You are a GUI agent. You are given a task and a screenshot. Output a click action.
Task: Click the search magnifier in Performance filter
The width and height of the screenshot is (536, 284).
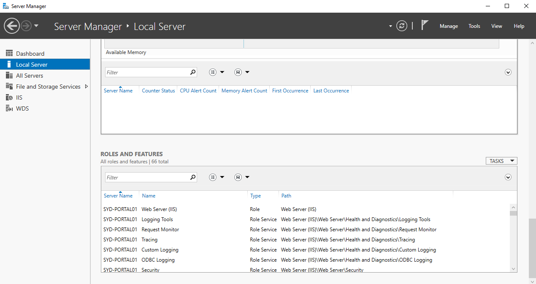193,72
